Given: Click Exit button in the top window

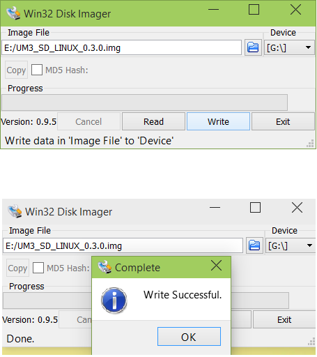Looking at the screenshot, I should click(283, 121).
